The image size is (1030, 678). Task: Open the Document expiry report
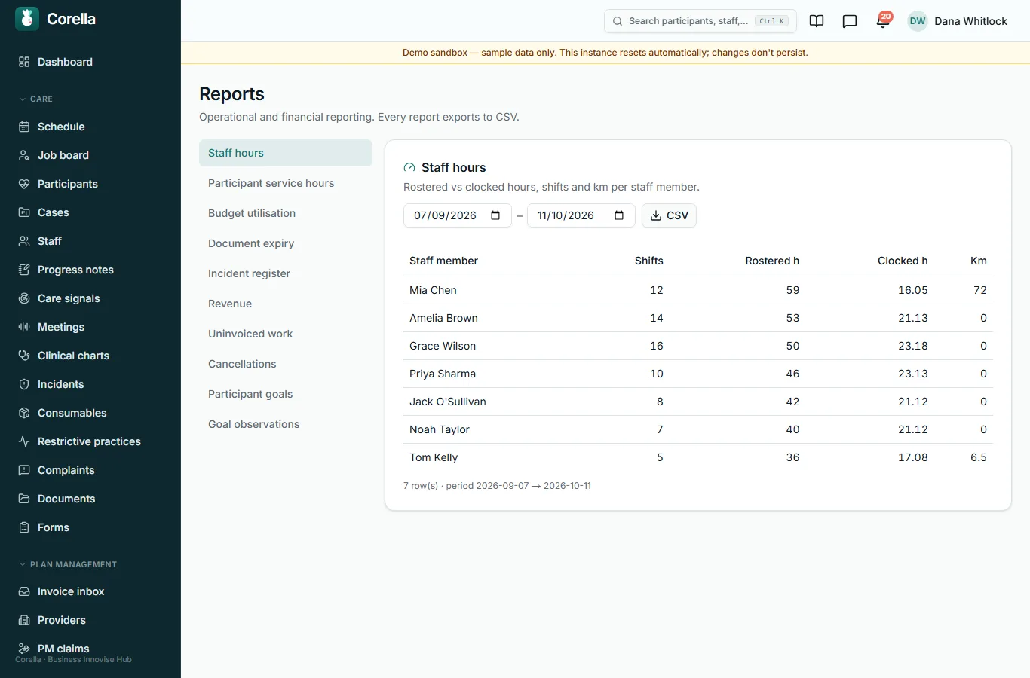(x=286, y=243)
